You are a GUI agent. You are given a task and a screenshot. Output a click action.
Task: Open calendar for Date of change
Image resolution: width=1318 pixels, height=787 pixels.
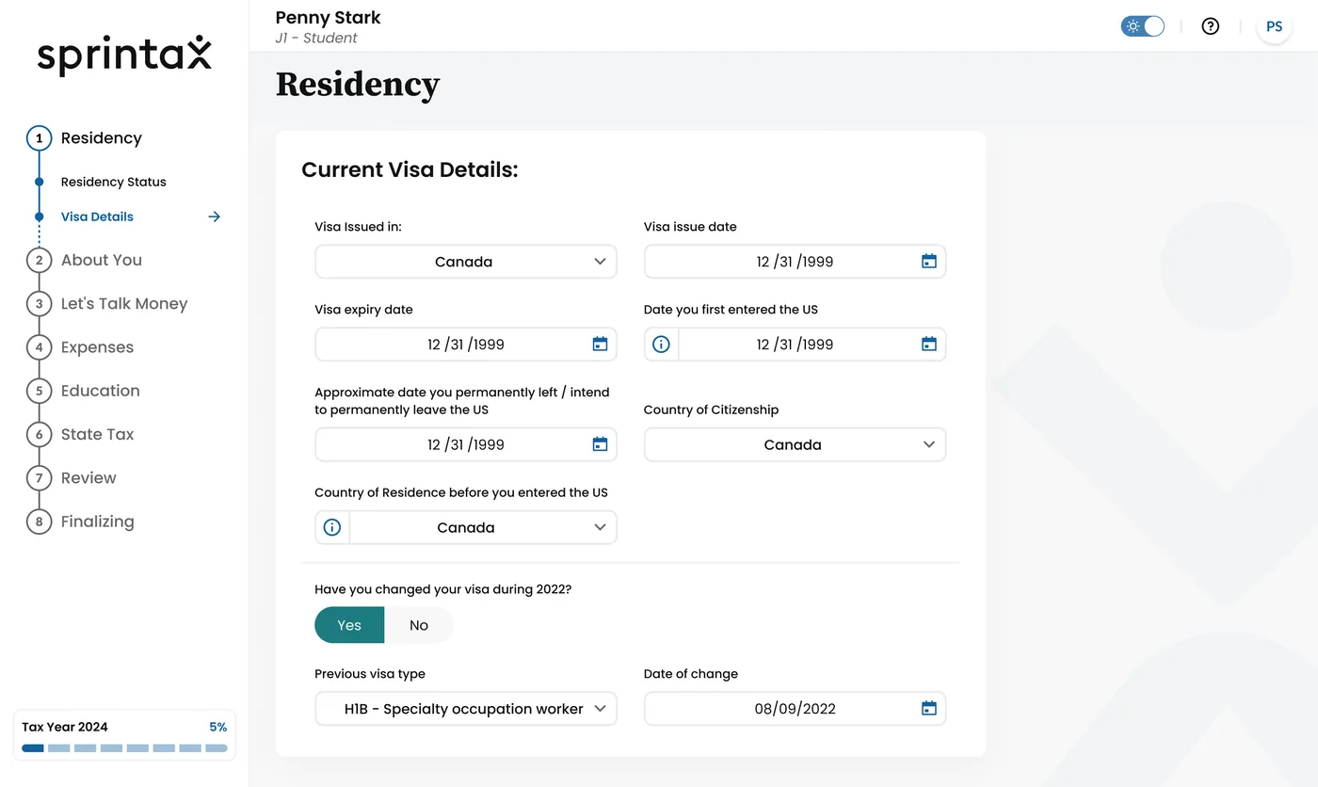(x=929, y=709)
